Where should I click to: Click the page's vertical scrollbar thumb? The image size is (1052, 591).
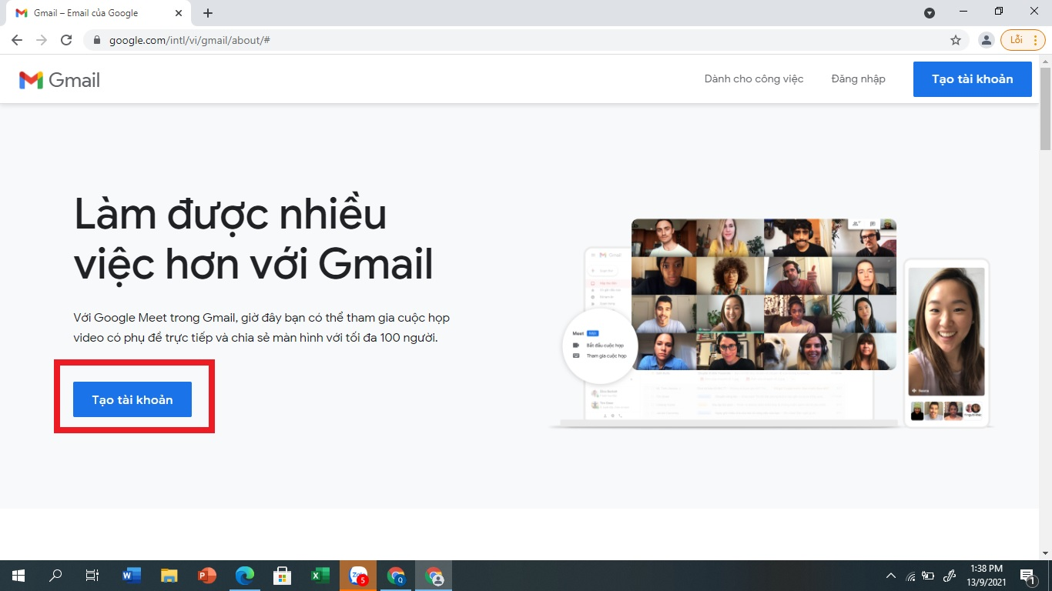pyautogui.click(x=1045, y=109)
